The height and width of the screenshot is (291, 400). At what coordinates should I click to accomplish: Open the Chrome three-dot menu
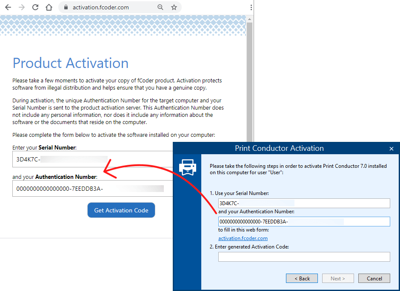[x=251, y=7]
